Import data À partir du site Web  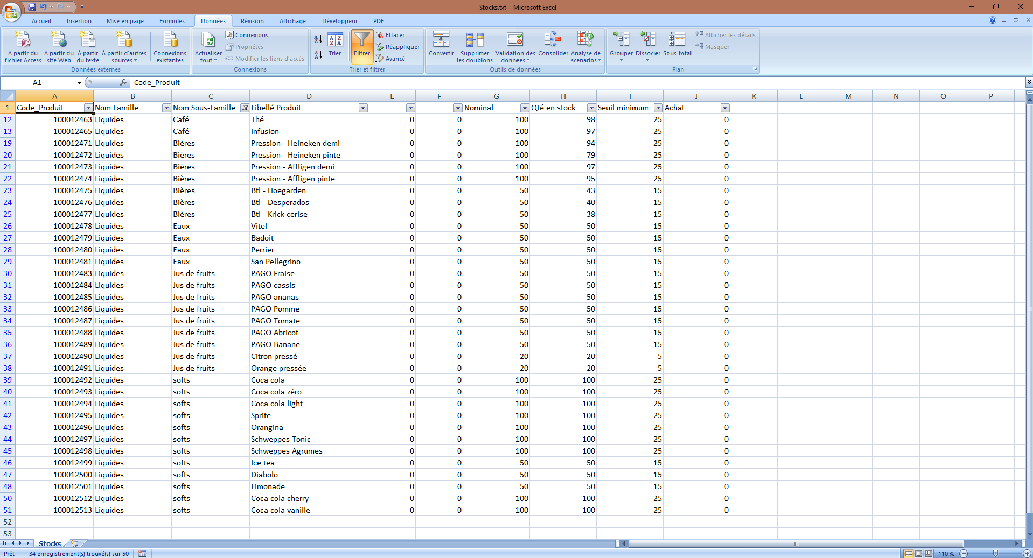(x=59, y=47)
